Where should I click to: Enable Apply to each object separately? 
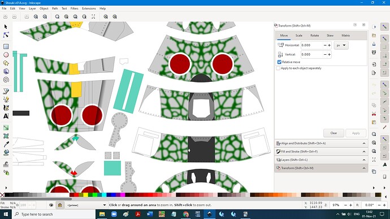click(x=278, y=68)
